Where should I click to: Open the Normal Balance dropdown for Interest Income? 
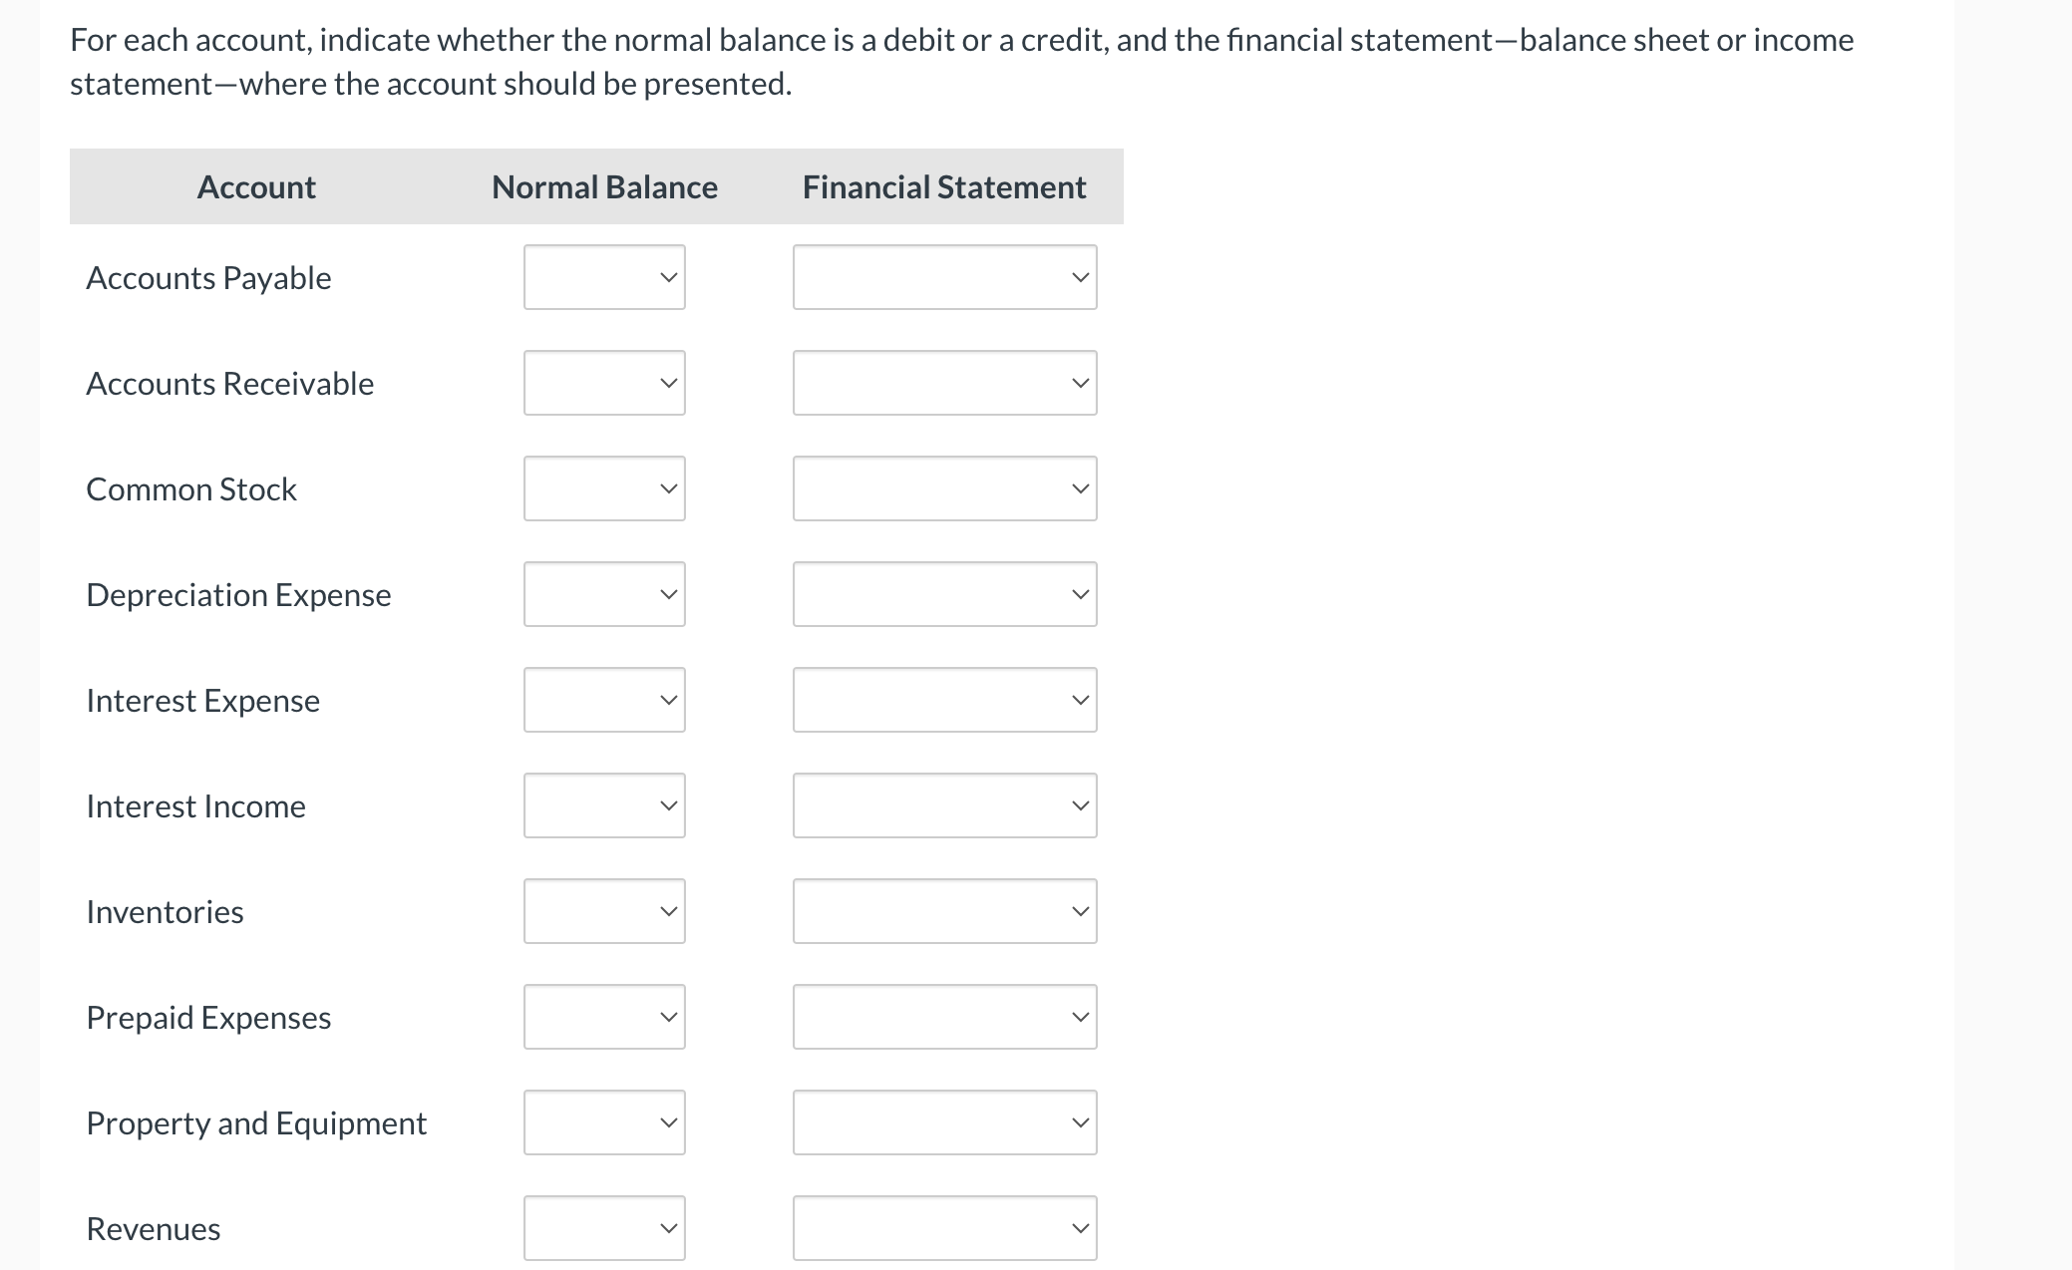click(x=603, y=805)
